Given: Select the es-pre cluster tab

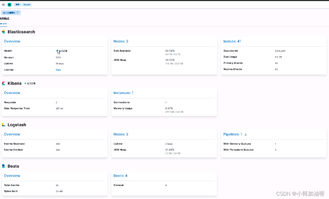Looking at the screenshot, I should click(3, 24).
